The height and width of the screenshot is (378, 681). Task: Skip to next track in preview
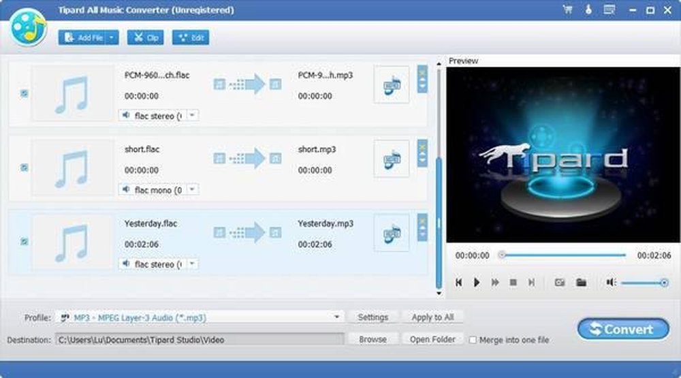[531, 283]
